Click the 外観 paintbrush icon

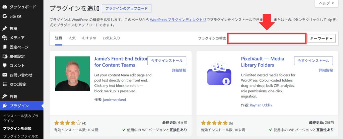pos(5,97)
